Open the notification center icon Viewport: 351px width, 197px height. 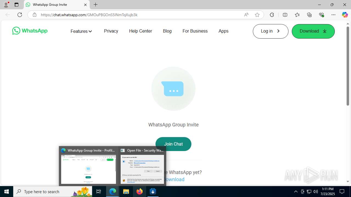pyautogui.click(x=342, y=192)
